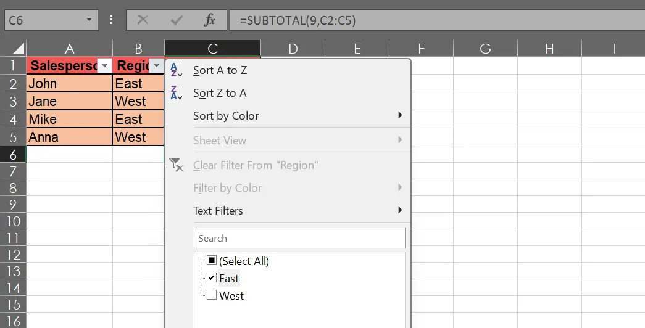Select column G header
The width and height of the screenshot is (645, 328).
coord(485,49)
